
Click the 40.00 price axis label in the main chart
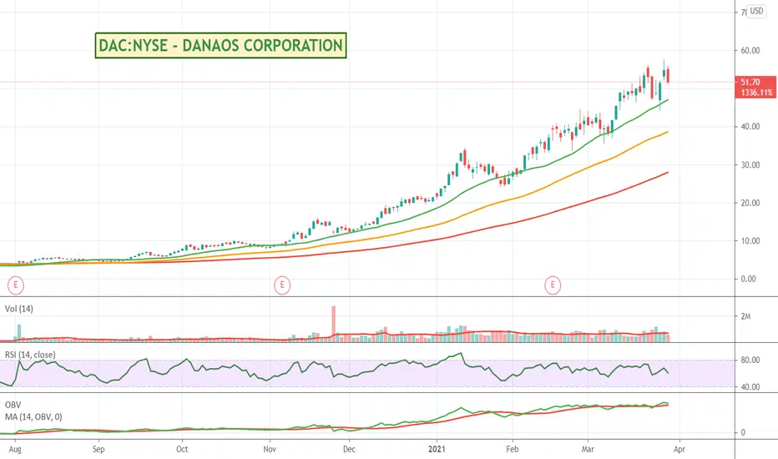750,127
